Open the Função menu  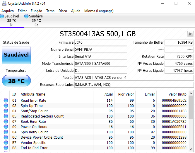click(x=36, y=11)
